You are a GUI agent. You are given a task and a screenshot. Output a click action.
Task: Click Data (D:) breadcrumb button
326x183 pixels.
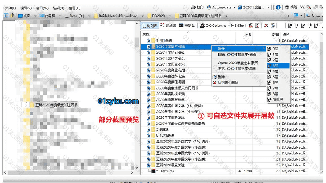[x=75, y=16]
